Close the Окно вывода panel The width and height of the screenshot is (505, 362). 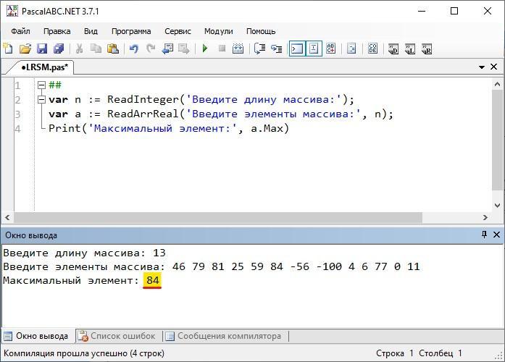tap(496, 235)
